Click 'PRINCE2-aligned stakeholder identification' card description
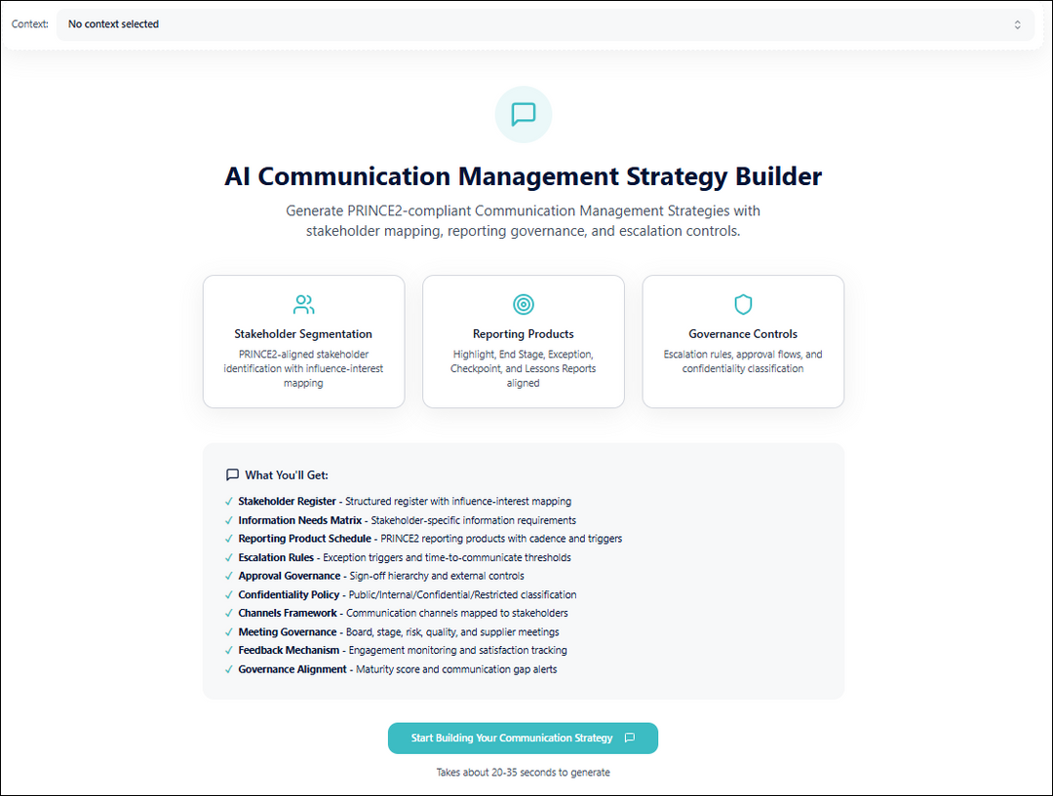The width and height of the screenshot is (1053, 796). (x=303, y=368)
